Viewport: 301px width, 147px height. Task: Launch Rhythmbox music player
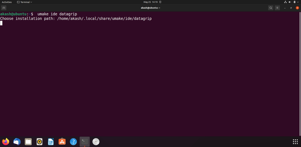coord(40,142)
